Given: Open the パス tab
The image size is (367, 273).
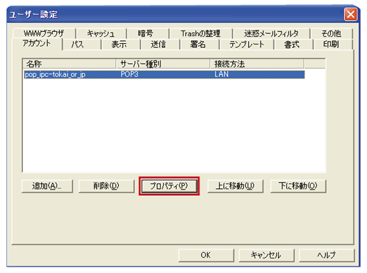Looking at the screenshot, I should [82, 44].
